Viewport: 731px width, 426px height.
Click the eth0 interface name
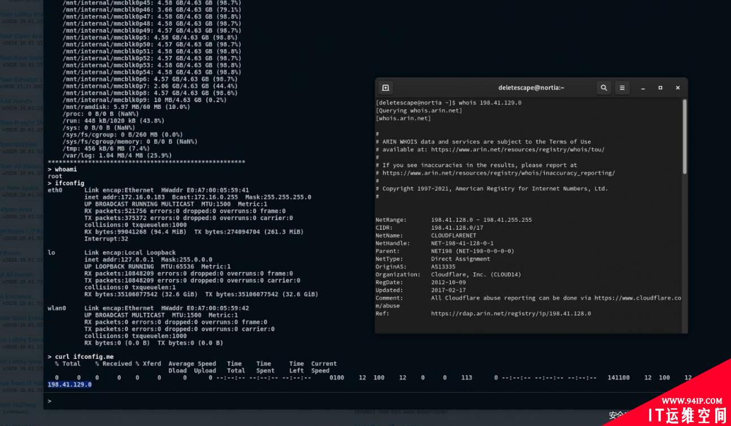pos(55,190)
